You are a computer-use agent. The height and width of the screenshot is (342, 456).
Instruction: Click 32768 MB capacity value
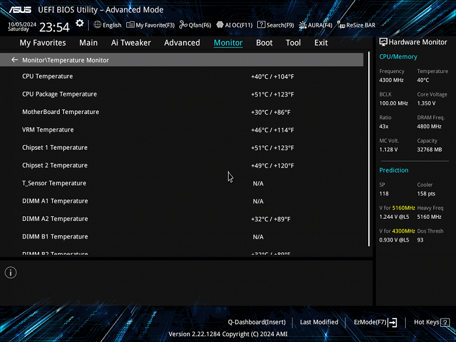pos(430,150)
